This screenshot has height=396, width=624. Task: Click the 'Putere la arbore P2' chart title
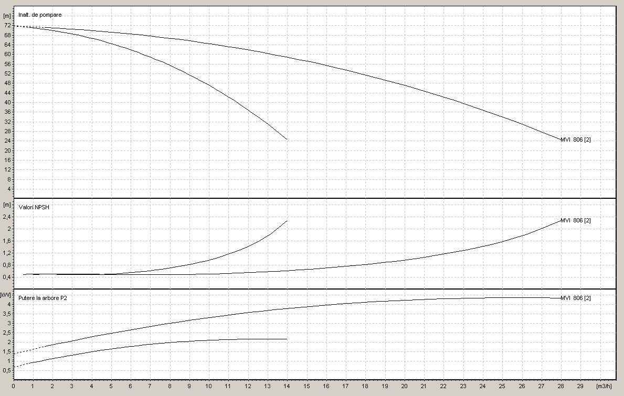[43, 298]
